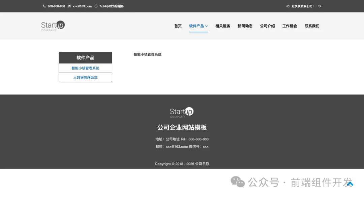Click the 智能小镇管理系统 heading in the content area
This screenshot has height=197, width=364.
click(147, 54)
